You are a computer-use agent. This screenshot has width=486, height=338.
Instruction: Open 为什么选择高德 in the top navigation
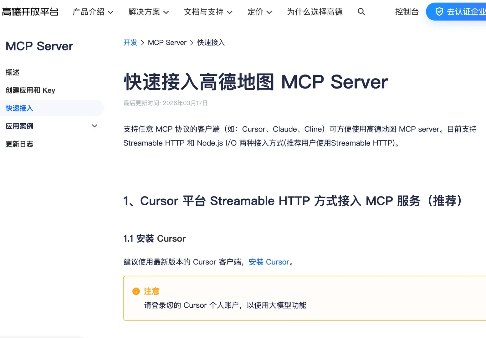(315, 12)
